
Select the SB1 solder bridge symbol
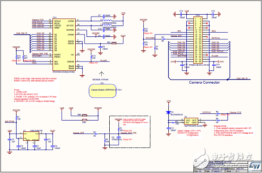point(114,43)
